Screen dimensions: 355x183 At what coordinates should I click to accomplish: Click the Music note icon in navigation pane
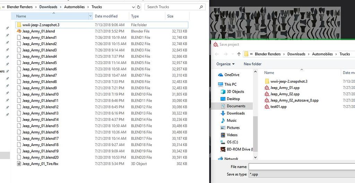(223, 120)
